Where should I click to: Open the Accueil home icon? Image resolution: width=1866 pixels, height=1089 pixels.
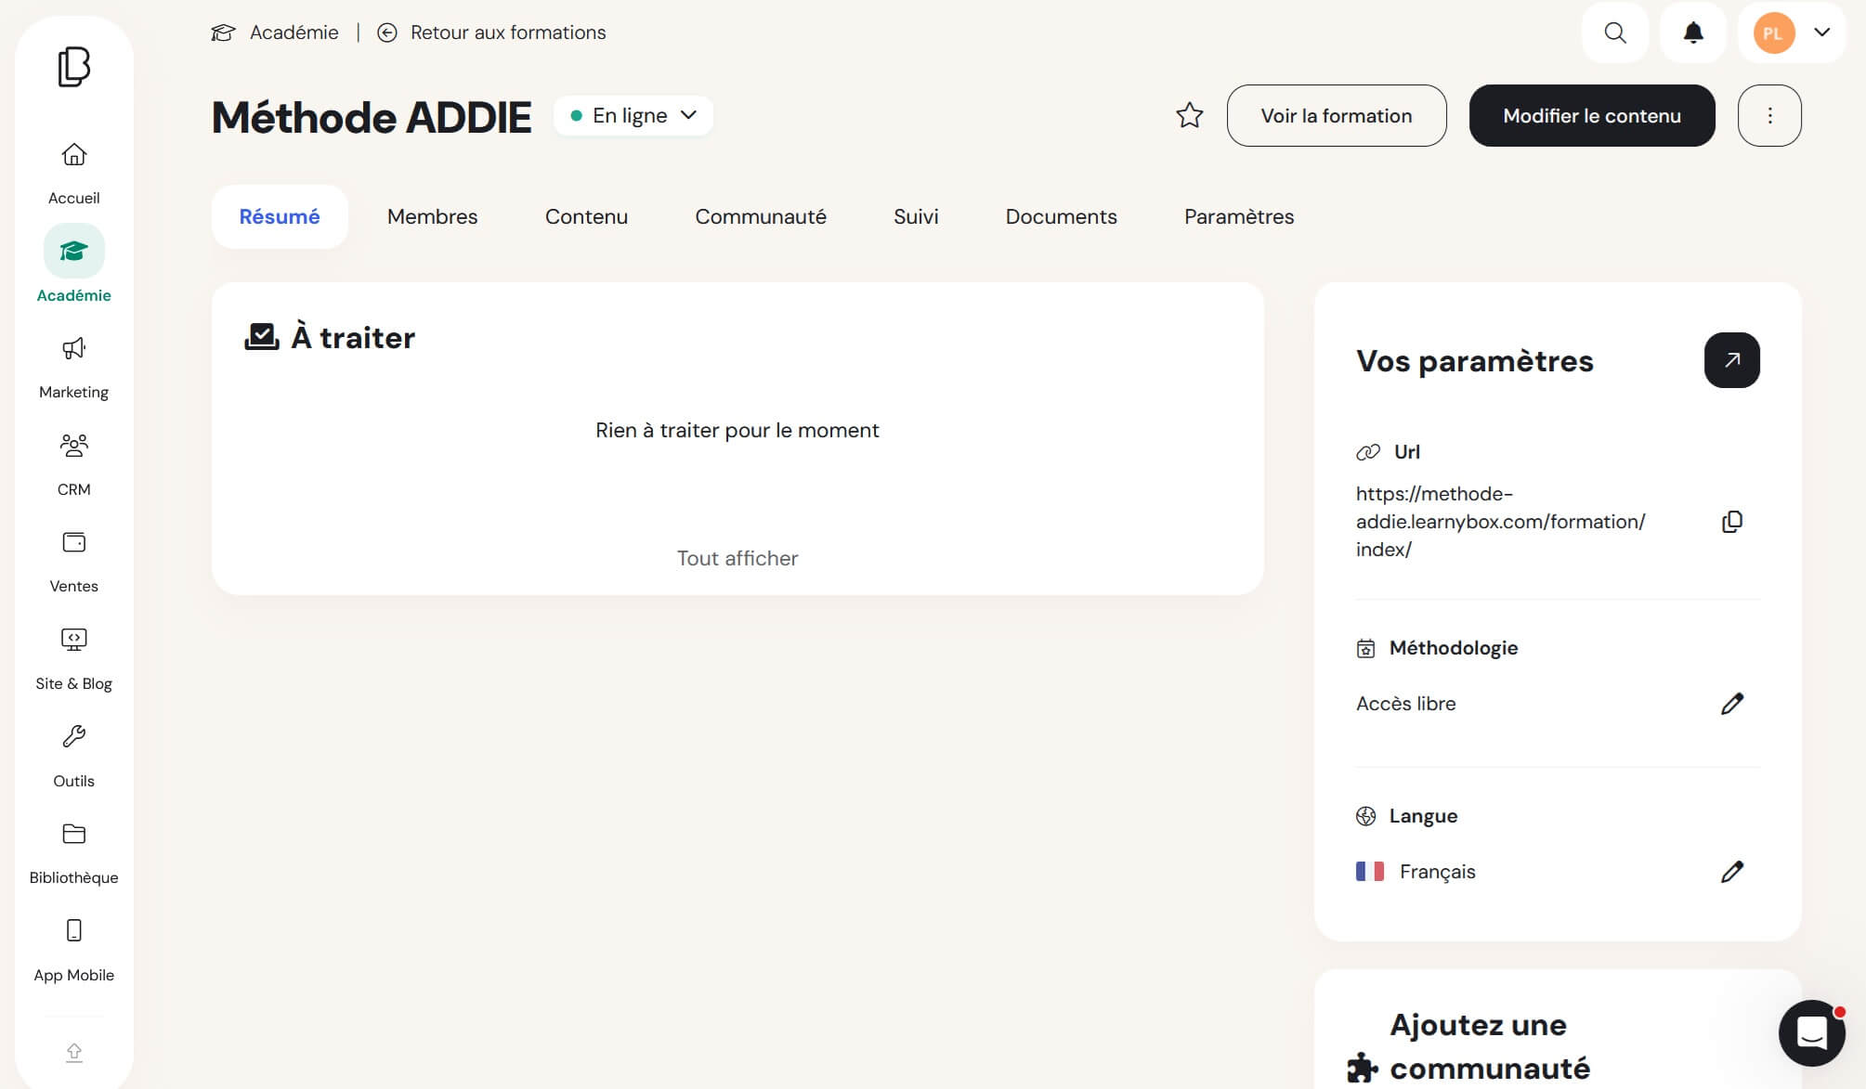tap(74, 154)
